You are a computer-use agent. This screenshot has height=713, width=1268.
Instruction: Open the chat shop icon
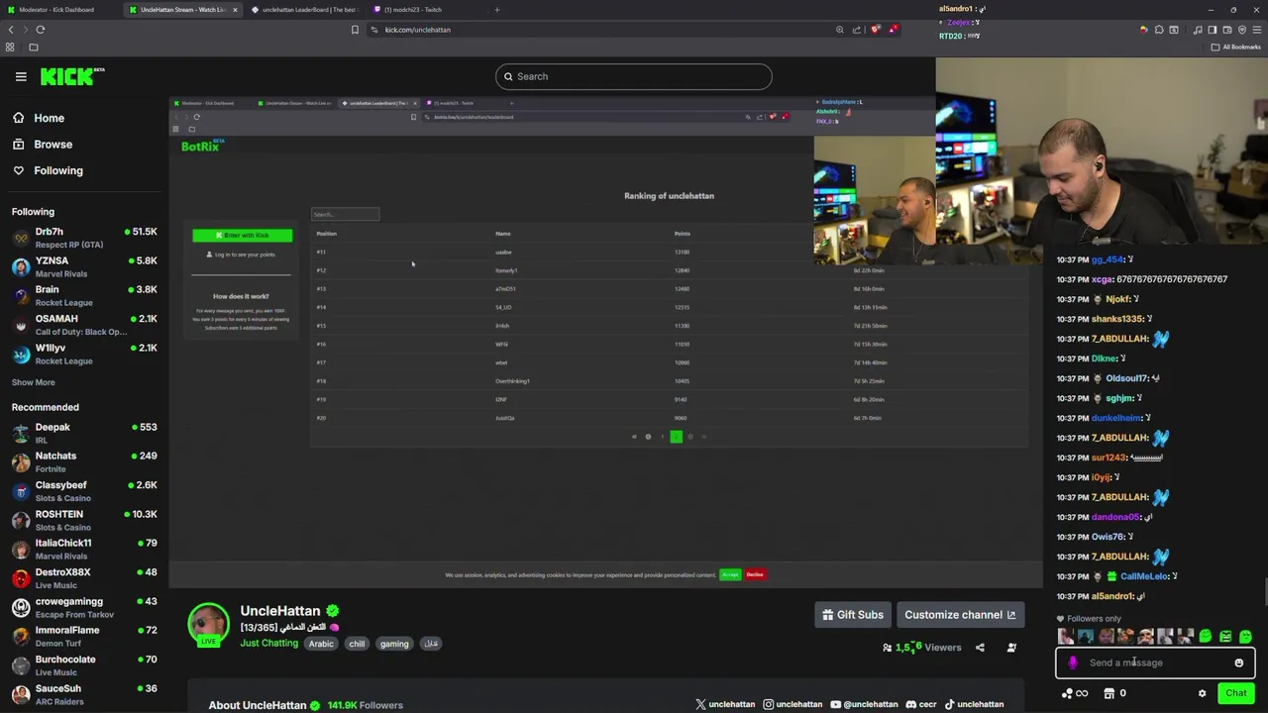[1109, 693]
